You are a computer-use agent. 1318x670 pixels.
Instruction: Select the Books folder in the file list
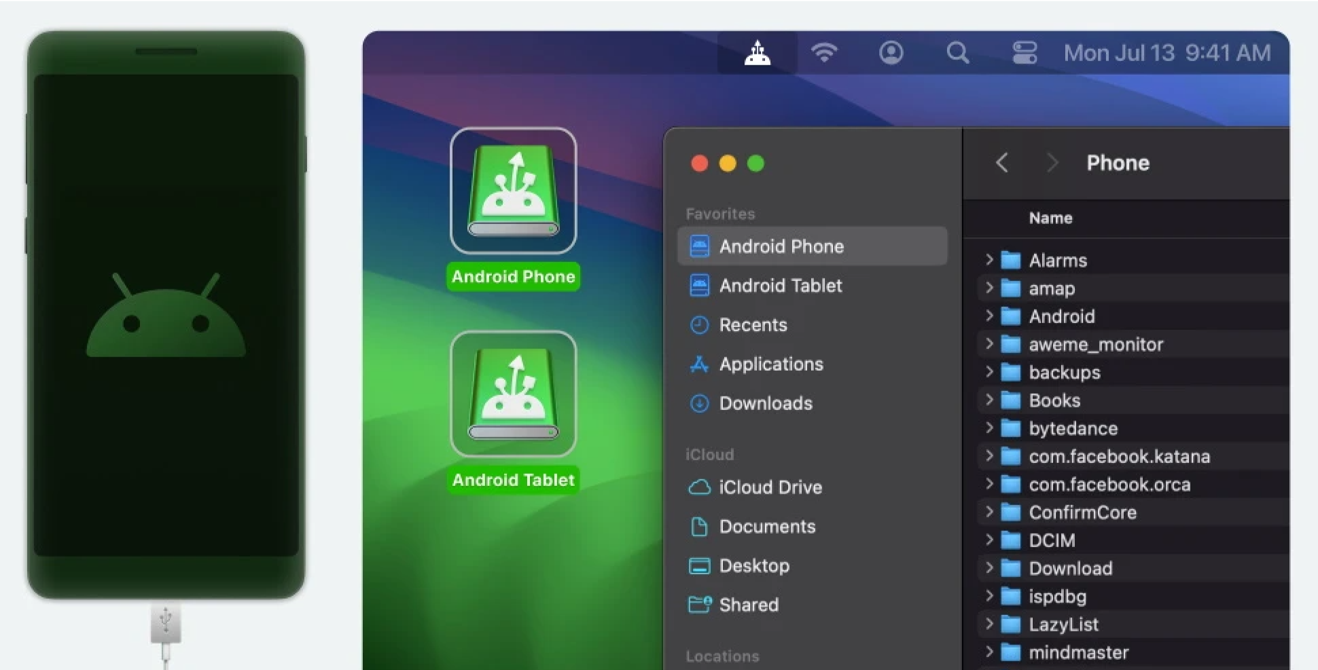tap(1053, 400)
